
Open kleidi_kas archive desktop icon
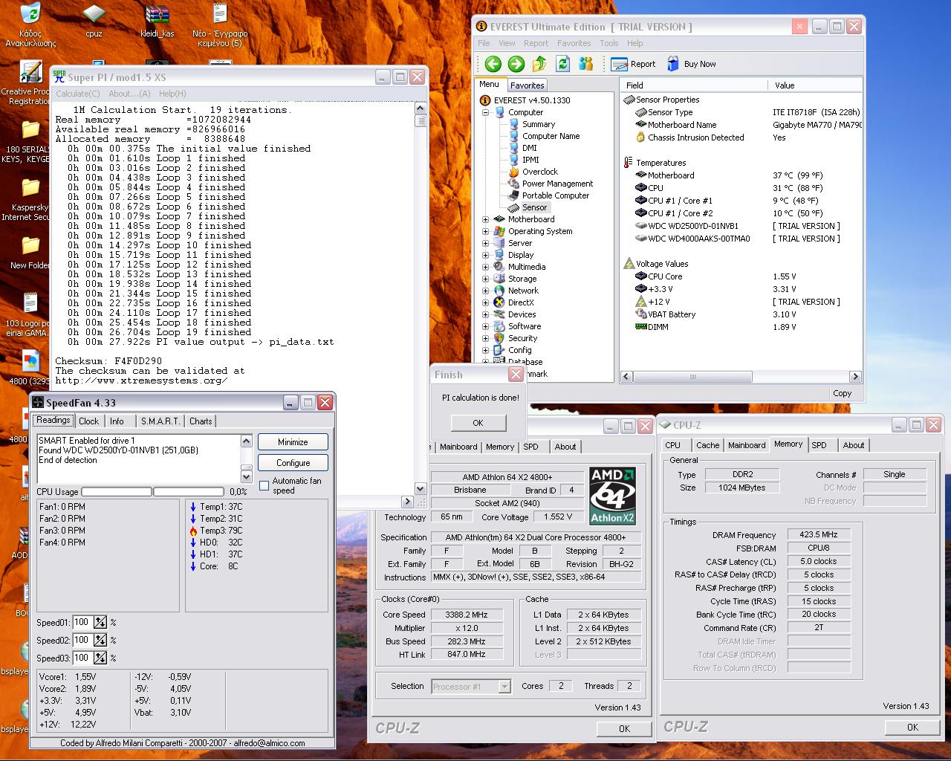(x=157, y=14)
